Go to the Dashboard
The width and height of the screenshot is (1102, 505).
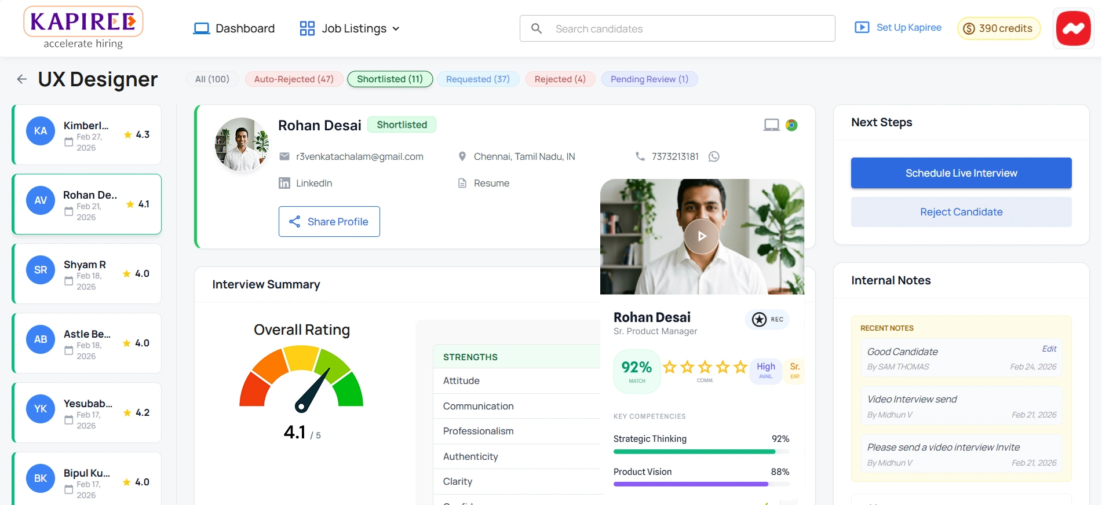[x=234, y=28]
